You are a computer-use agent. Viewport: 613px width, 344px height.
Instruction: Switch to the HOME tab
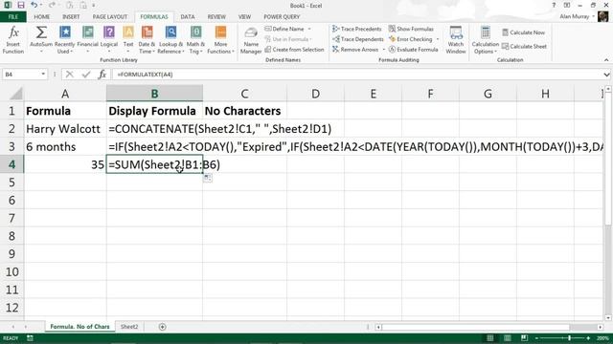pos(41,17)
